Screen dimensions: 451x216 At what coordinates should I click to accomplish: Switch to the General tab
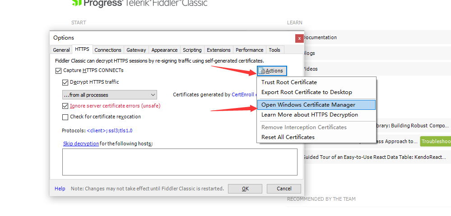point(61,50)
